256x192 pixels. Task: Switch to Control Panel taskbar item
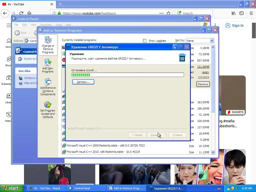tap(86, 188)
